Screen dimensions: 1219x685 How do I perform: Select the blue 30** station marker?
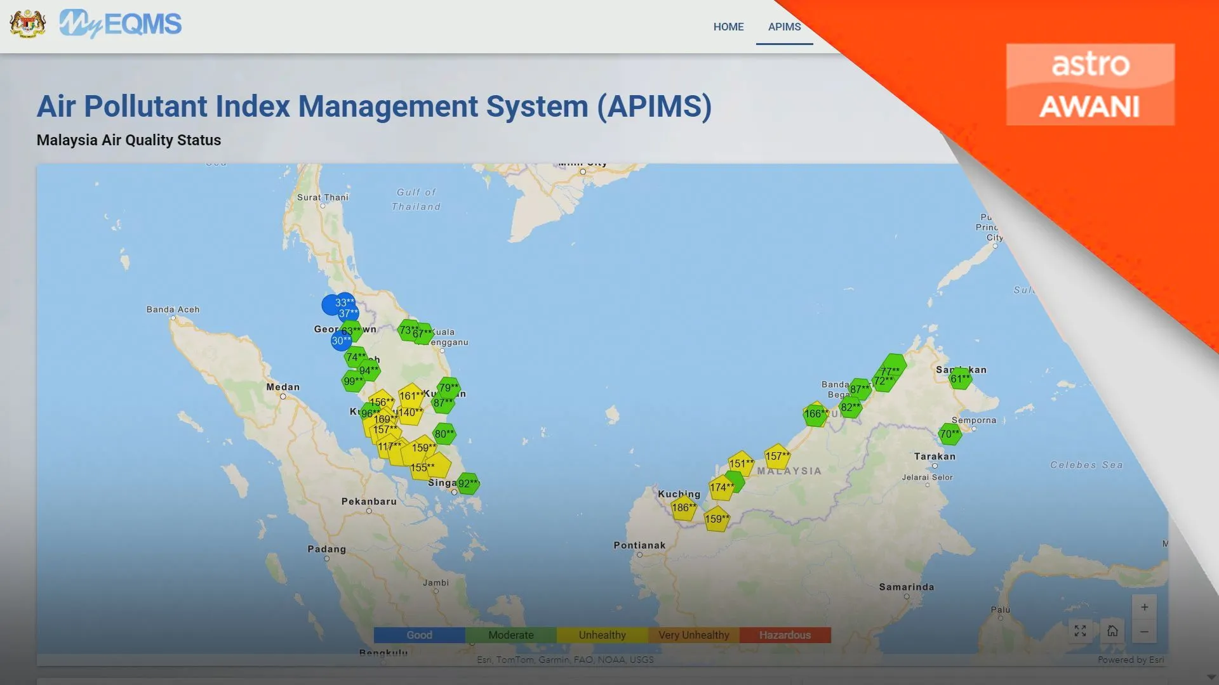pyautogui.click(x=341, y=341)
